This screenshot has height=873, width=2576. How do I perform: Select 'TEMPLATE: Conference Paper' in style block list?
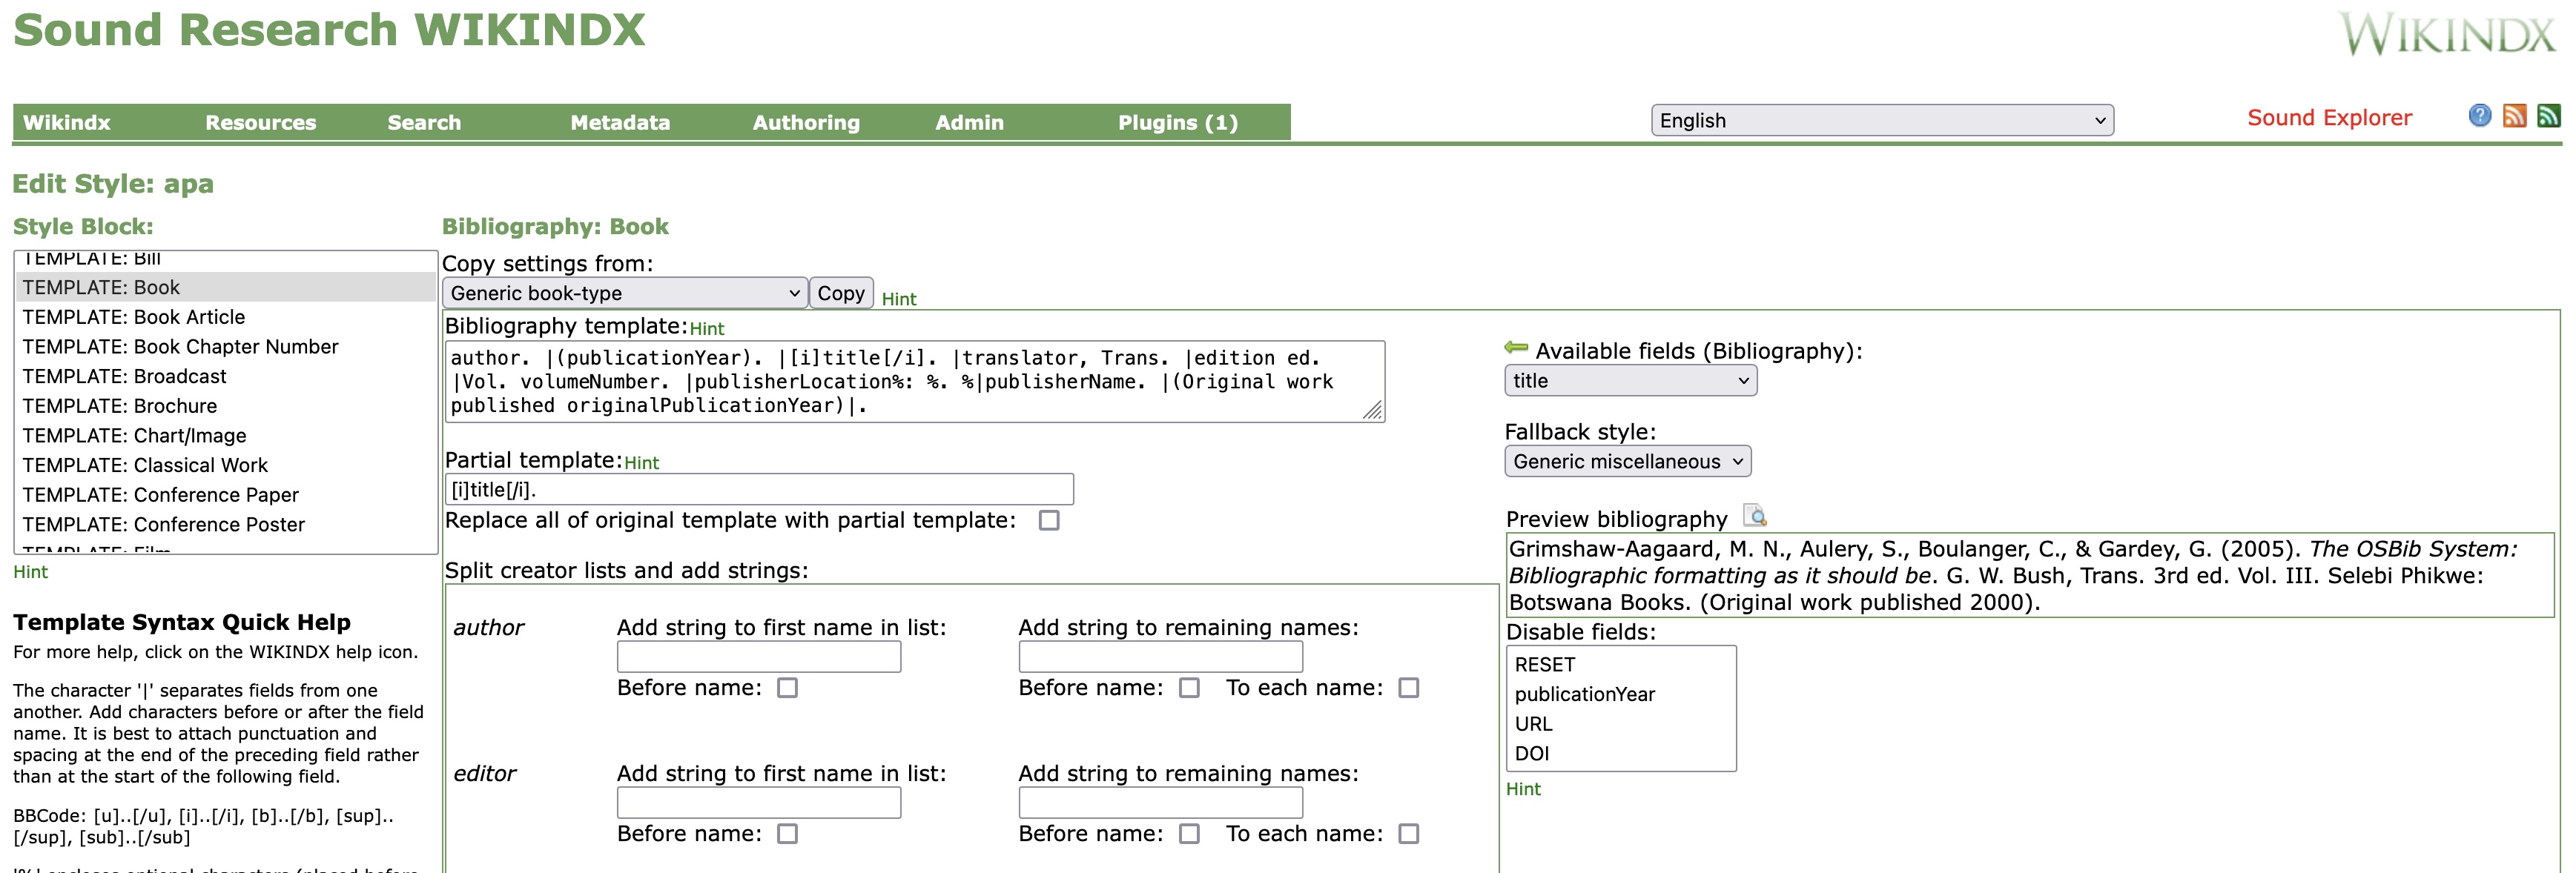pos(160,495)
